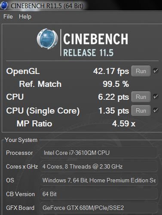Viewport: 162px width, 215px height.
Task: Run the CPU (Single Core) test
Action: click(141, 111)
